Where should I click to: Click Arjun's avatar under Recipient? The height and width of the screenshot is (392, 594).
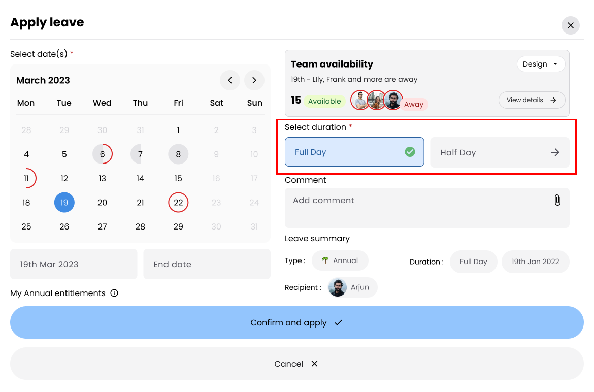pyautogui.click(x=338, y=287)
